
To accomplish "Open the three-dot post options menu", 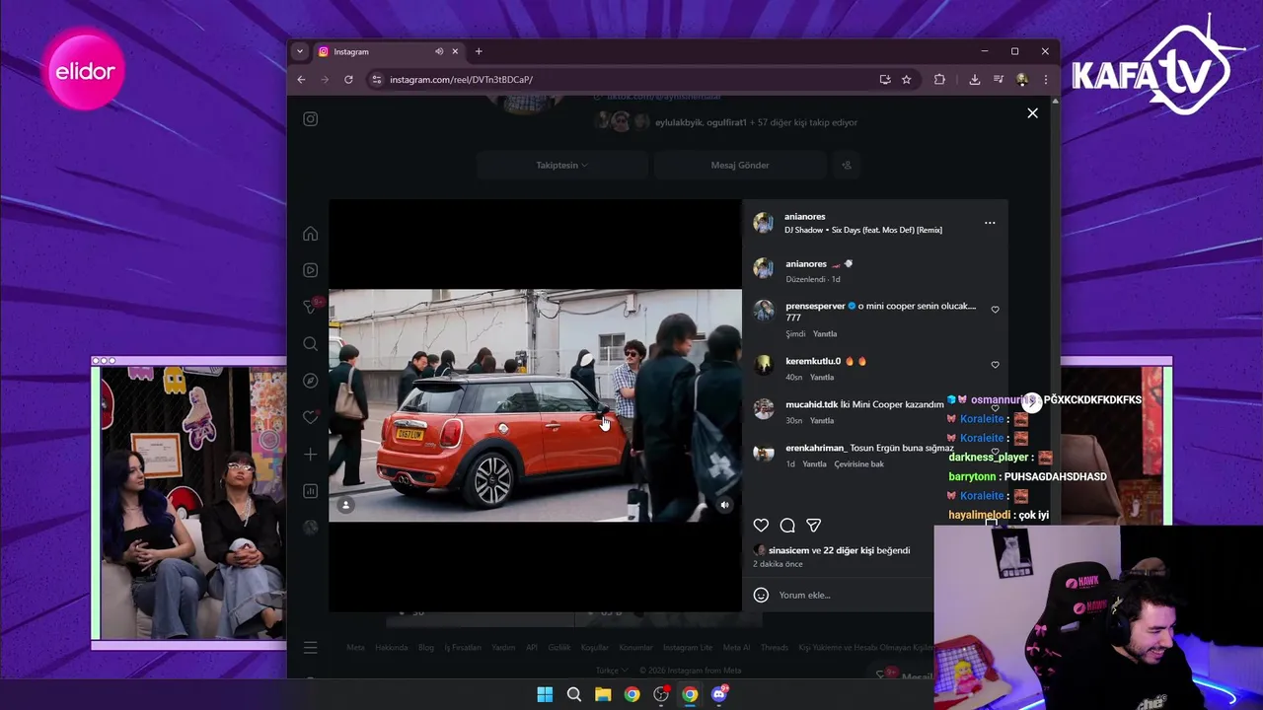I will [990, 223].
